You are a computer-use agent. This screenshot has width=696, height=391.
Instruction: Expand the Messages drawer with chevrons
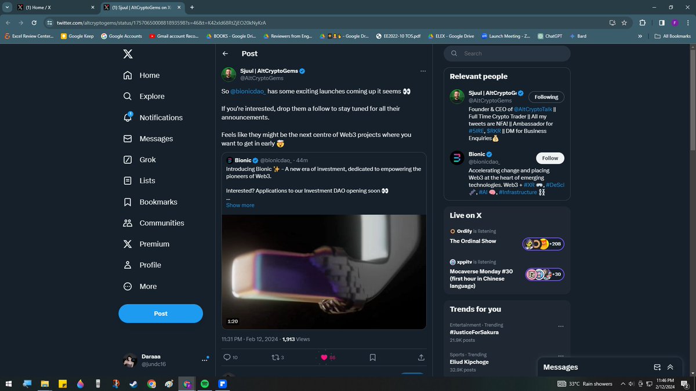click(670, 367)
